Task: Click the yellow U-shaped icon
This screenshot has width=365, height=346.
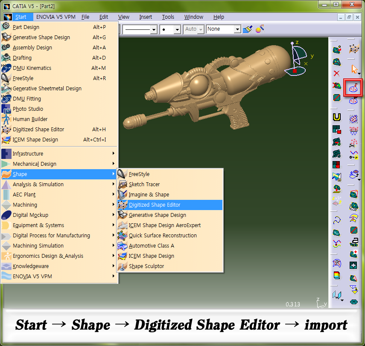Action: pos(336,117)
